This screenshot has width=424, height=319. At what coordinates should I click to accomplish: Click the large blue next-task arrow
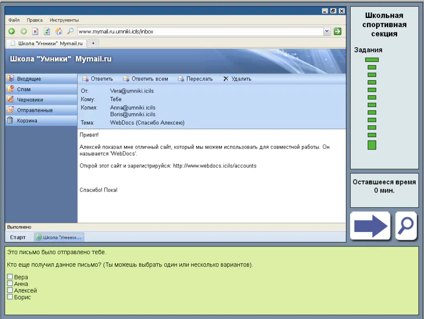(370, 226)
